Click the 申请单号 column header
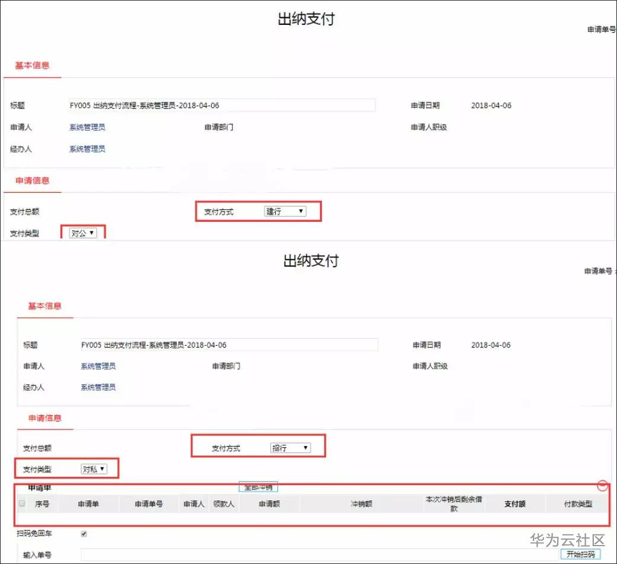 148,504
